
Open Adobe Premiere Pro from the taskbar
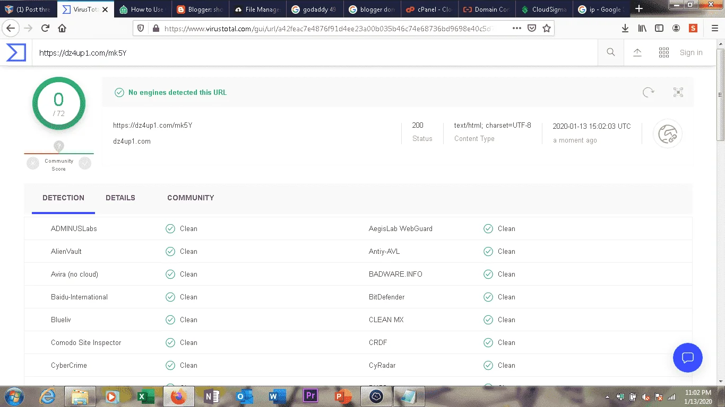pyautogui.click(x=310, y=396)
